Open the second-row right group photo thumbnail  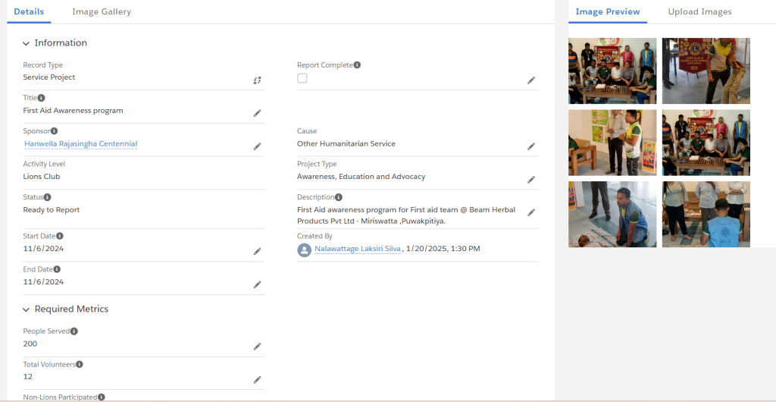pyautogui.click(x=706, y=143)
